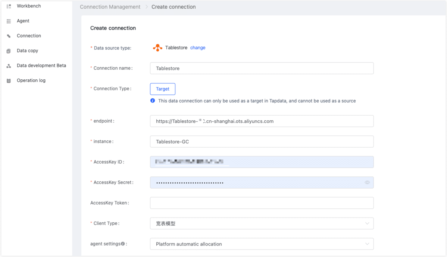This screenshot has height=257, width=447.
Task: Click the instance field containing Tablestore-GC
Action: pos(261,142)
